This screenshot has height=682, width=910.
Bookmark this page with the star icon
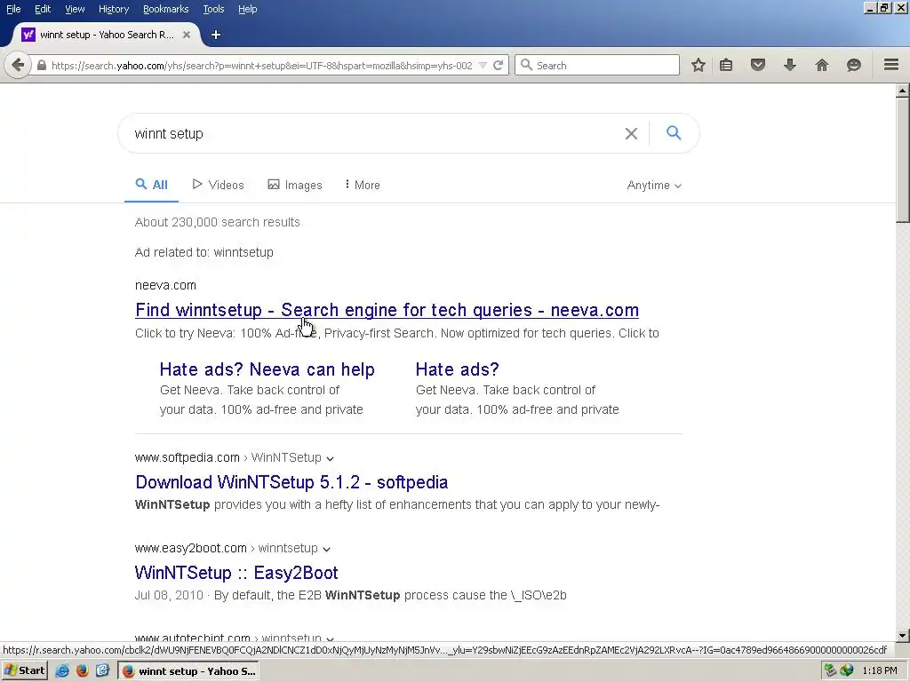coord(698,65)
